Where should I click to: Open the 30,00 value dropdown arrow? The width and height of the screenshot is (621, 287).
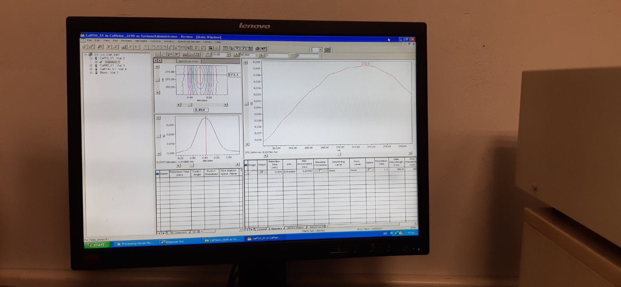pos(228,55)
